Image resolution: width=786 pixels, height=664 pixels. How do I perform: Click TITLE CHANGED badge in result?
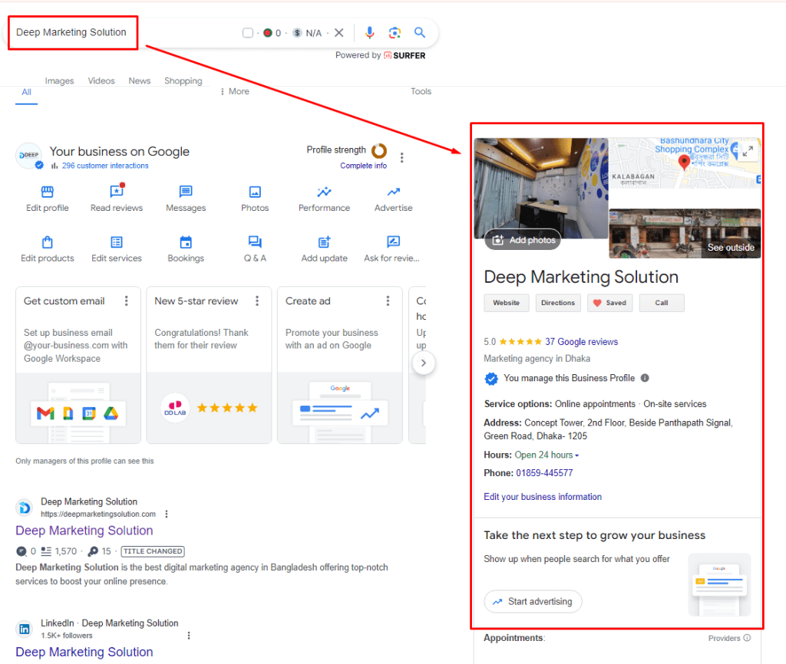153,551
